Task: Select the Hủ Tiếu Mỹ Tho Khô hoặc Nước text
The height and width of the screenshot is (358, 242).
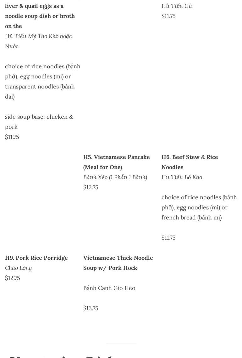Action: 38,41
